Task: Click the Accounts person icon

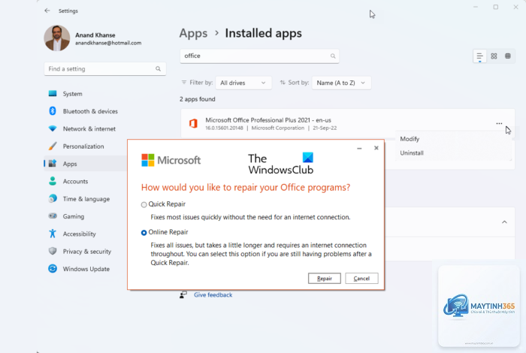Action: (x=53, y=181)
